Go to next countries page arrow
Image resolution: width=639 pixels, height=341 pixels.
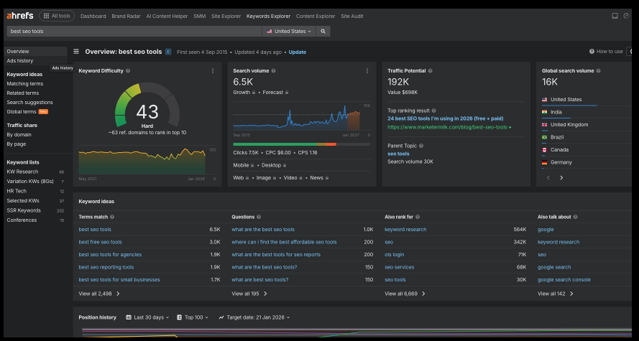561,178
